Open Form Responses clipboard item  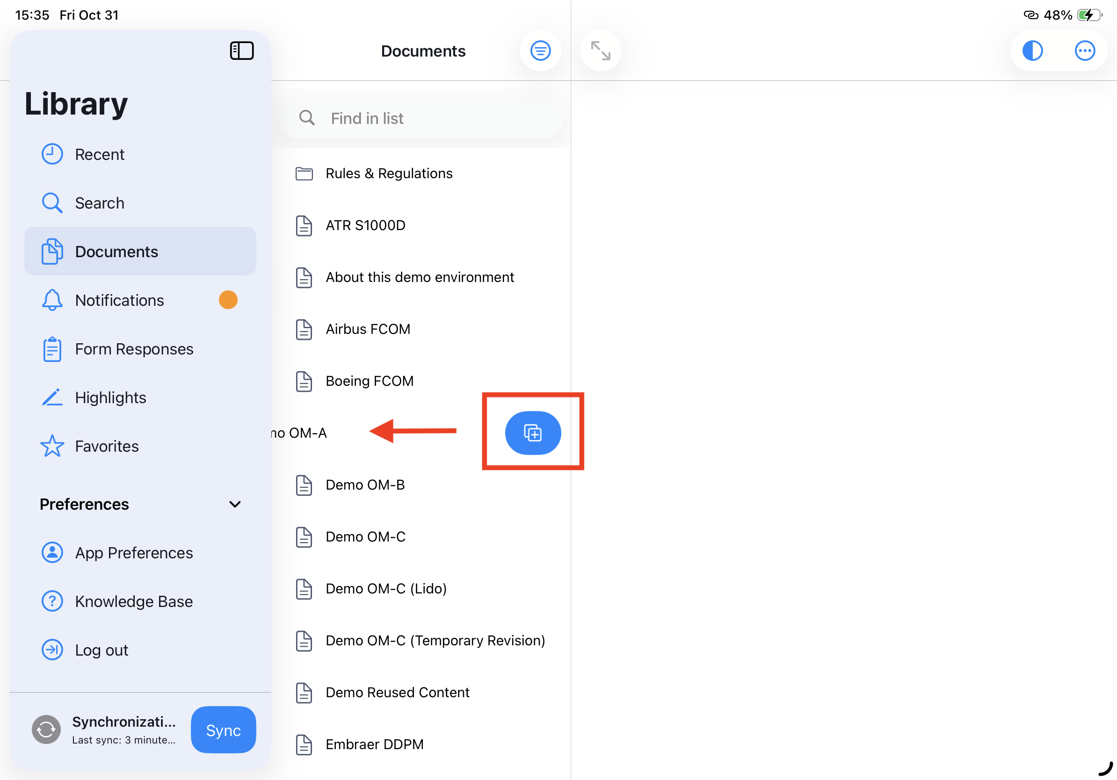134,349
